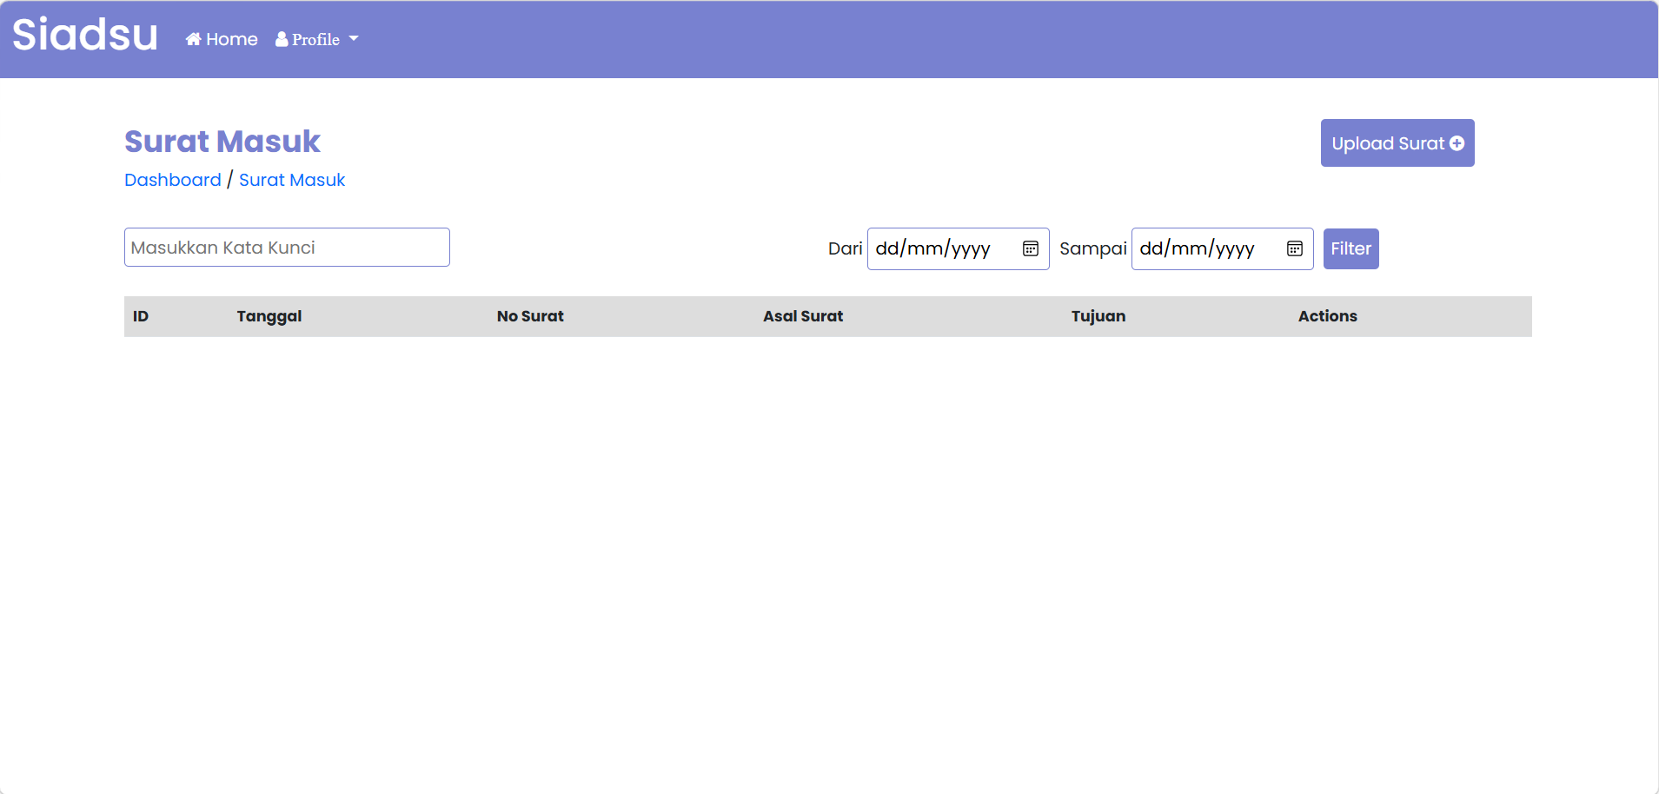1659x794 pixels.
Task: Click the user icon next to Profile
Action: [282, 39]
